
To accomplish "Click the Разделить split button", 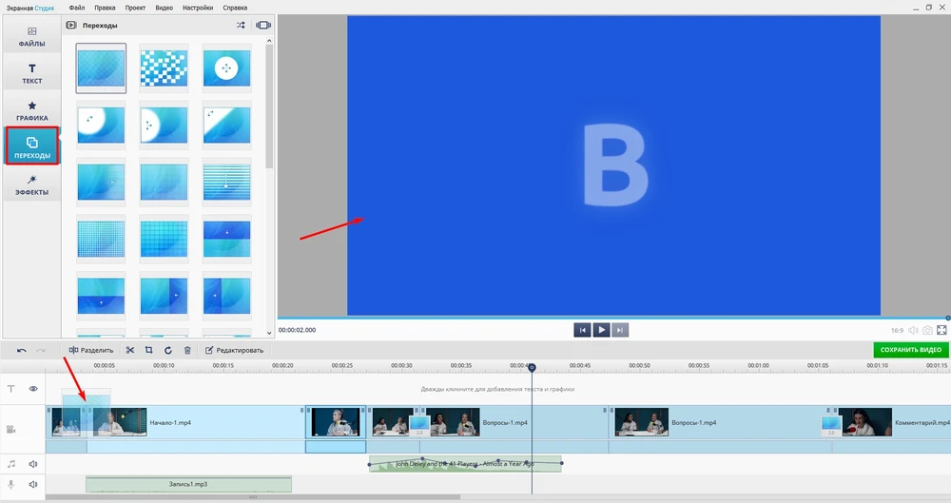I will point(90,350).
